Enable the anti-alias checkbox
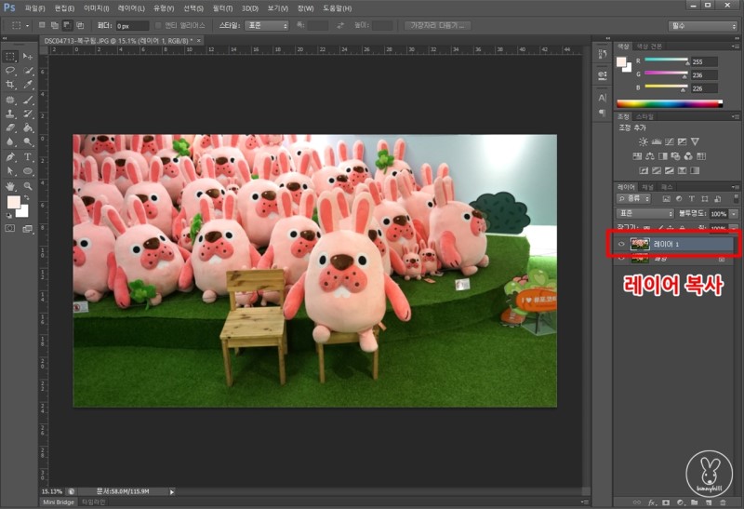Image resolution: width=744 pixels, height=509 pixels. (158, 25)
